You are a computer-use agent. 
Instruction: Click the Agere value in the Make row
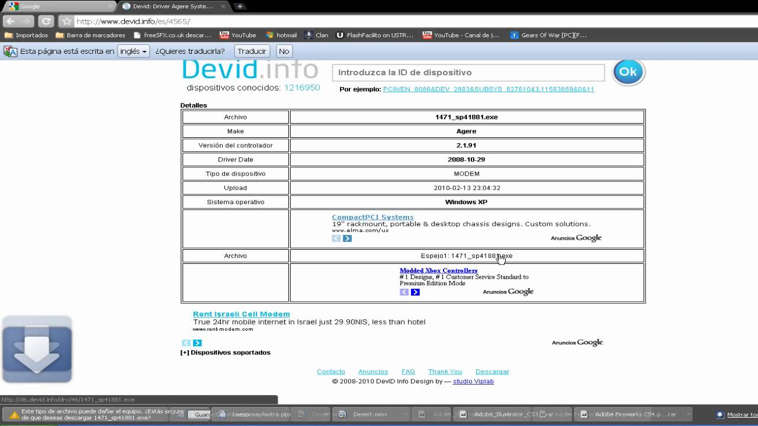pos(467,131)
